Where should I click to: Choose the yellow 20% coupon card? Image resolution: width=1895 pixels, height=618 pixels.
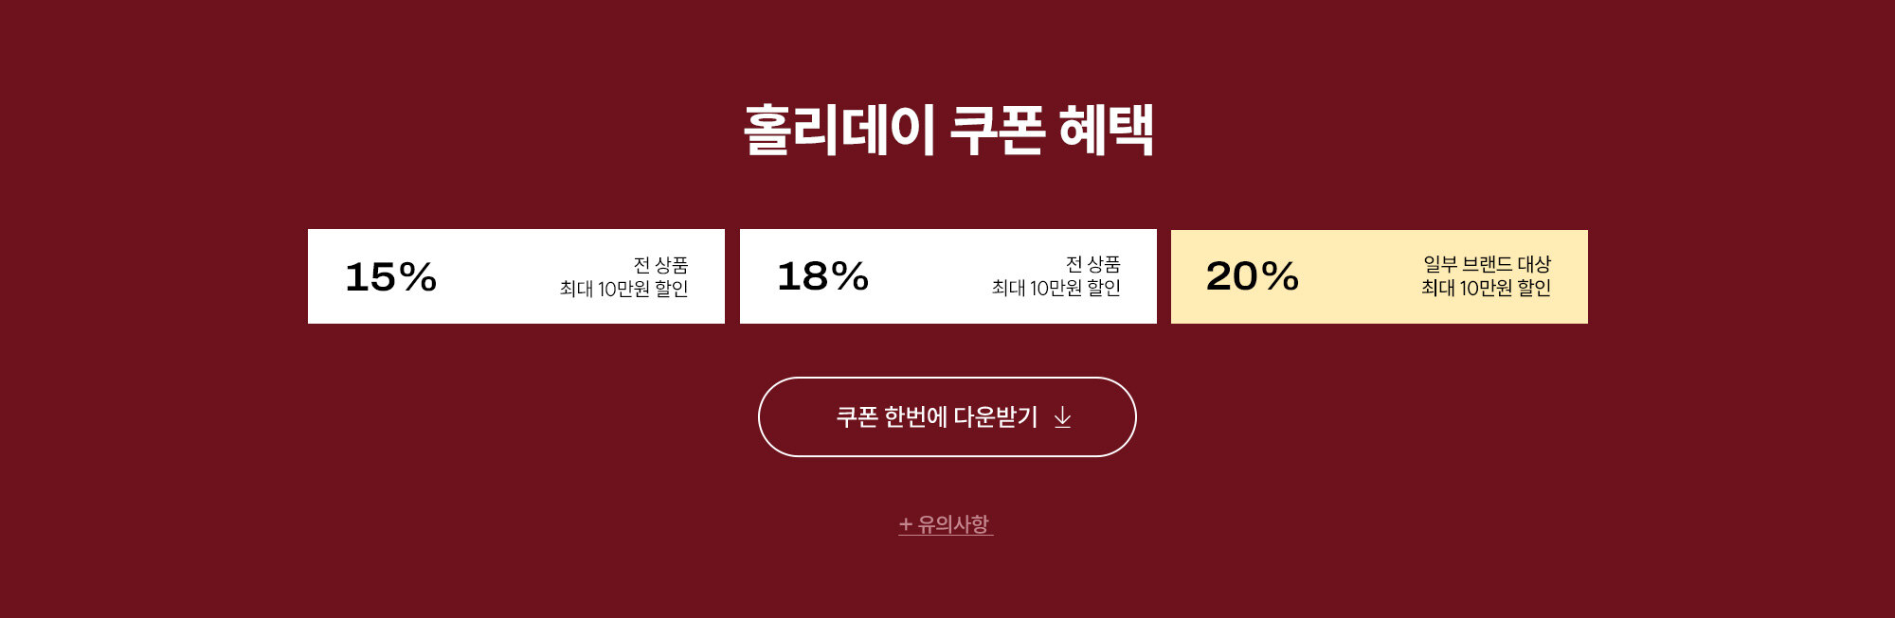coord(1379,276)
